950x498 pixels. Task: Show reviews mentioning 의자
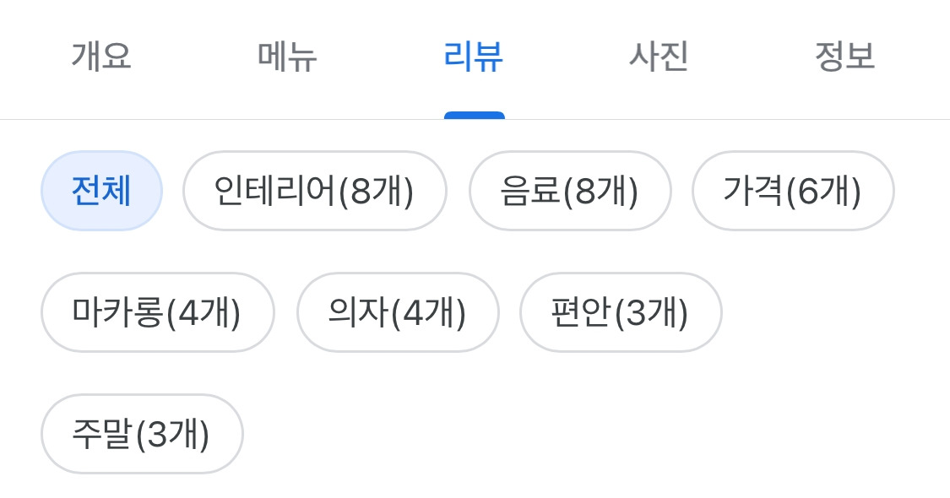398,311
